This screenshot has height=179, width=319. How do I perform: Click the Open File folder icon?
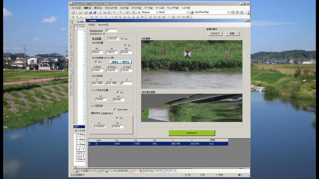(x=86, y=12)
